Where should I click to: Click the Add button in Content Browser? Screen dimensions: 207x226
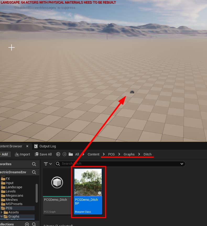point(5,154)
